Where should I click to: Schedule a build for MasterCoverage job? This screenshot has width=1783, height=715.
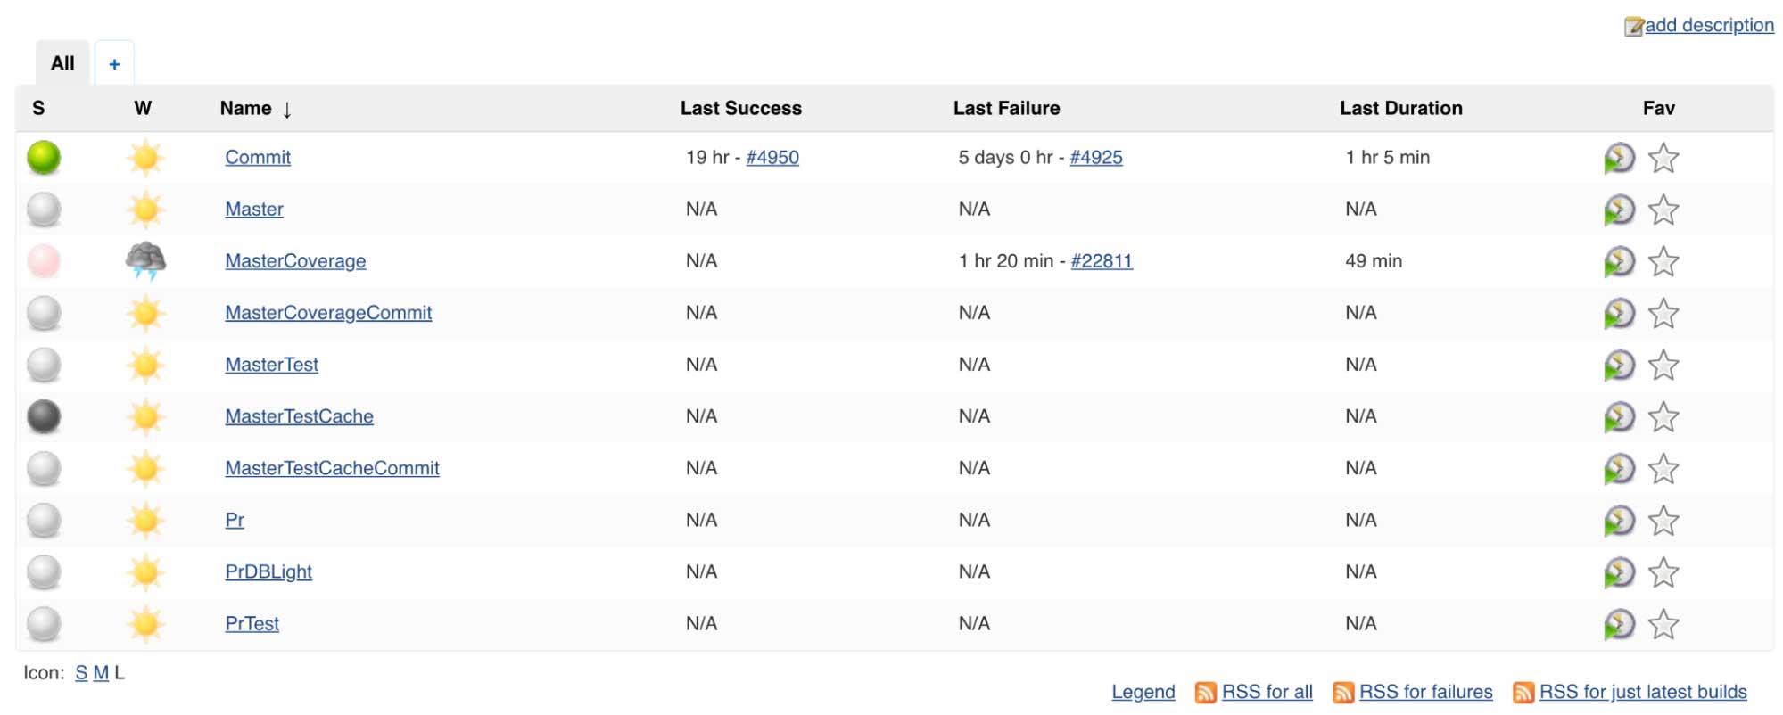point(1618,261)
